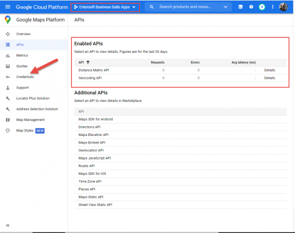Click the Address Selection Solution wrench icon
Screen dimensions: 295x233
tap(7, 109)
